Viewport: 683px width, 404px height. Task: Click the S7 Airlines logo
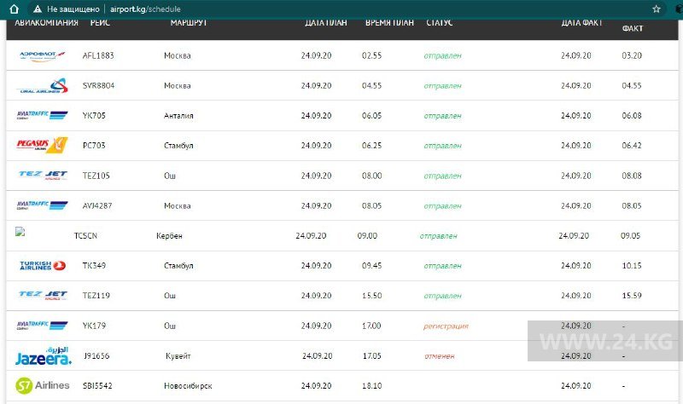(x=43, y=385)
